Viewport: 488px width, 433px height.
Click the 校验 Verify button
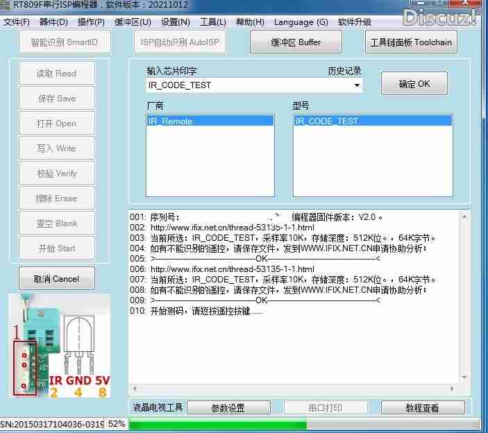(x=57, y=173)
